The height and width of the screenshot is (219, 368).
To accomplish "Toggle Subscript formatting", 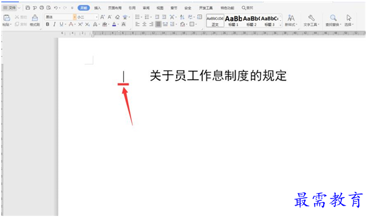I will (87, 24).
